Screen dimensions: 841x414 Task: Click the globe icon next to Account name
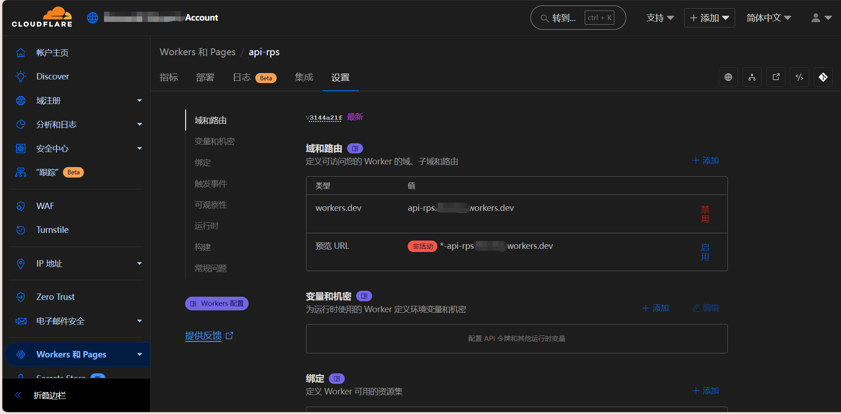(x=93, y=18)
